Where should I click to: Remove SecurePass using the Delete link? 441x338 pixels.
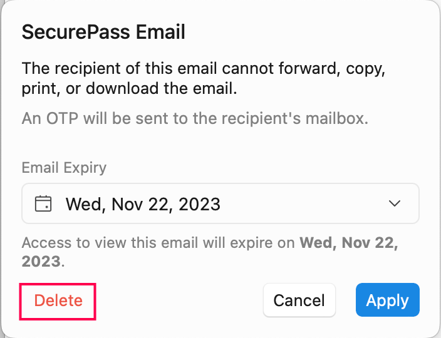pos(58,300)
